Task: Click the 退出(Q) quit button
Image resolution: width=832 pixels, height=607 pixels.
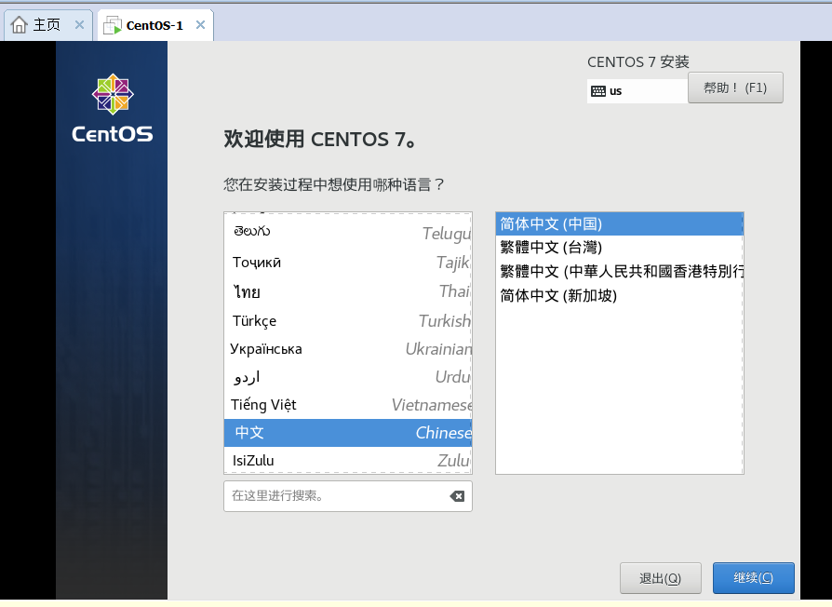Action: 660,578
